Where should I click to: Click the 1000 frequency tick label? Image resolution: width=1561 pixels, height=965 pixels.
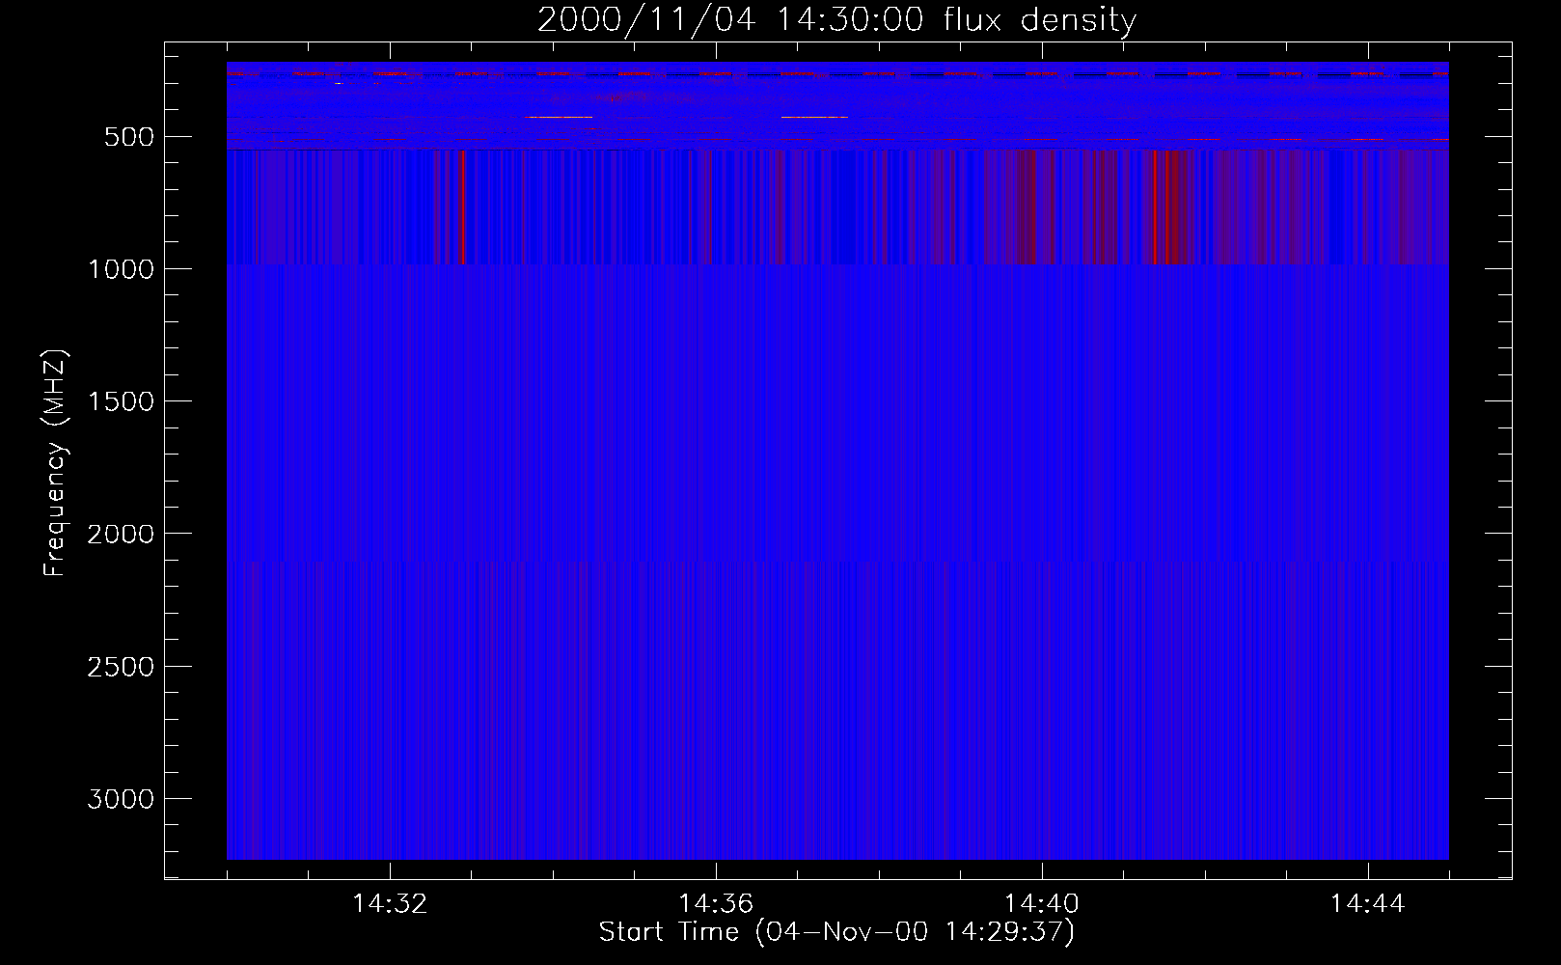(121, 269)
